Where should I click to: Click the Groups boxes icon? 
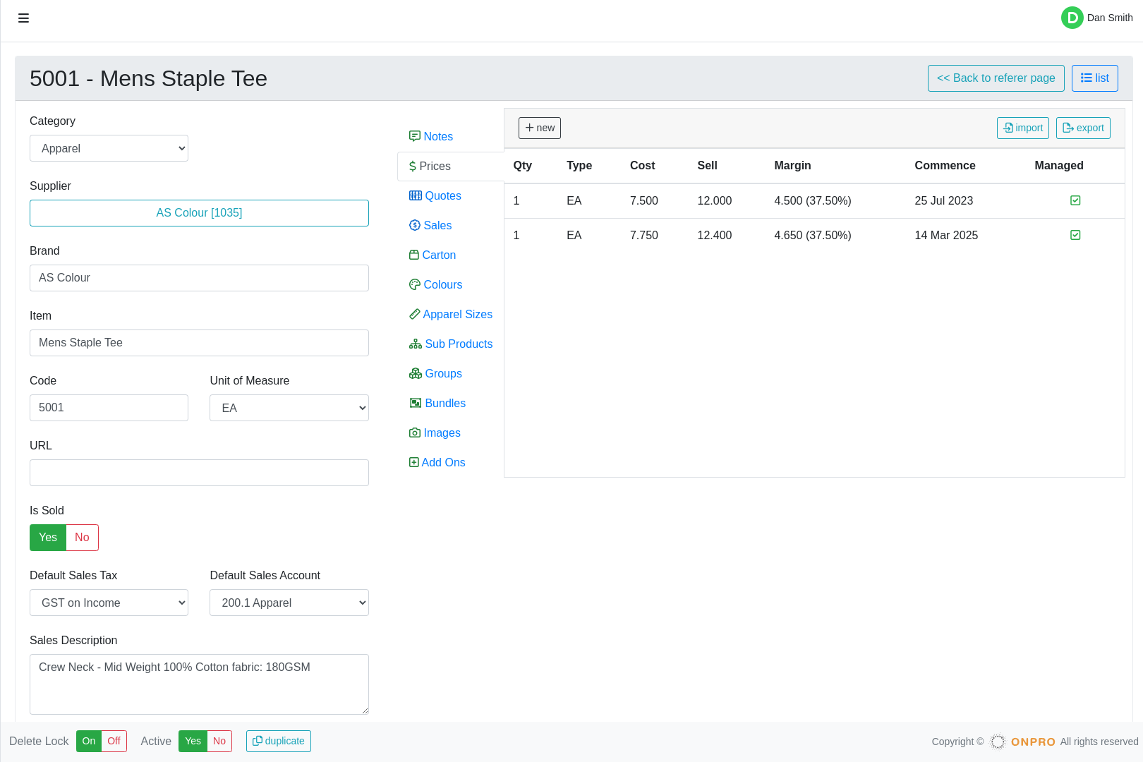coord(416,373)
